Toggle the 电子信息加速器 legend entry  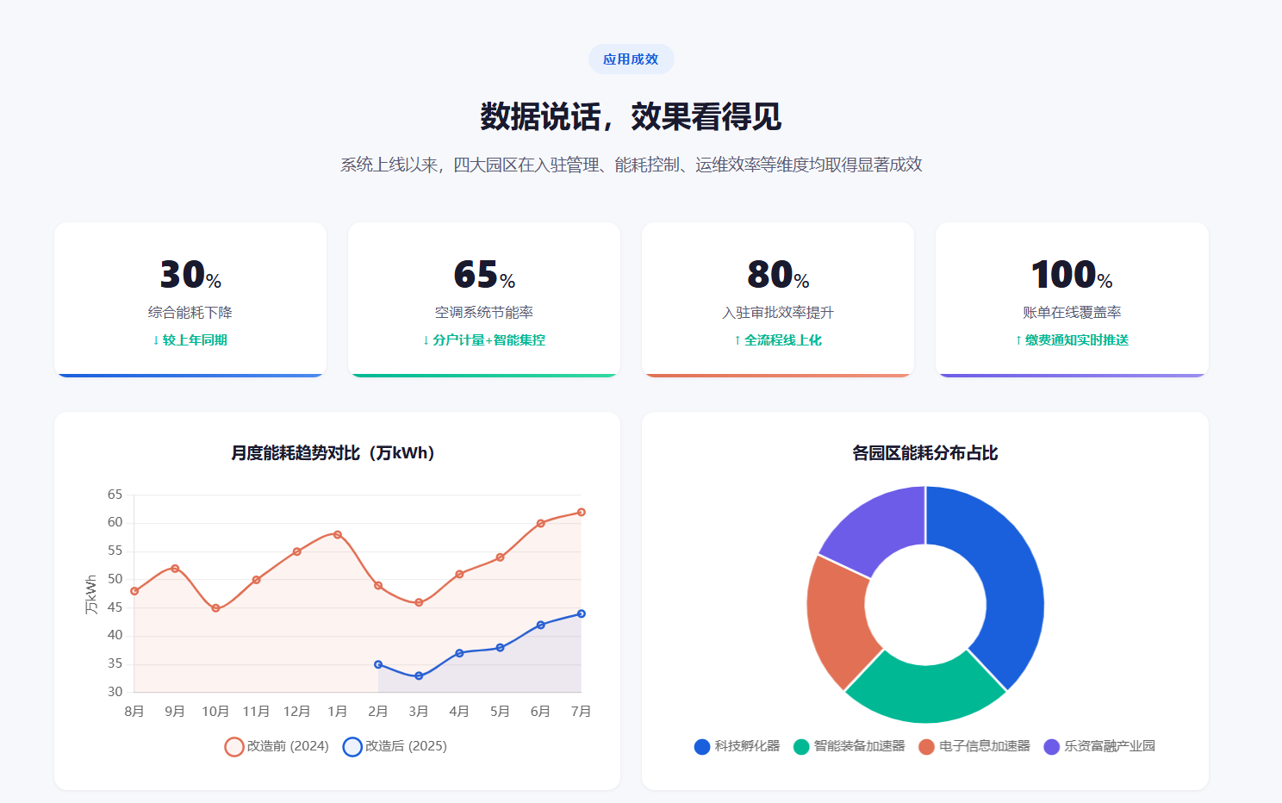click(974, 746)
